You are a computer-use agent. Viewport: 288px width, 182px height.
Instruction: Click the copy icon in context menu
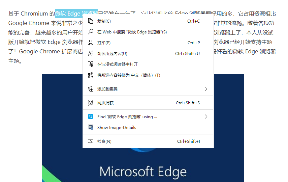click(91, 21)
